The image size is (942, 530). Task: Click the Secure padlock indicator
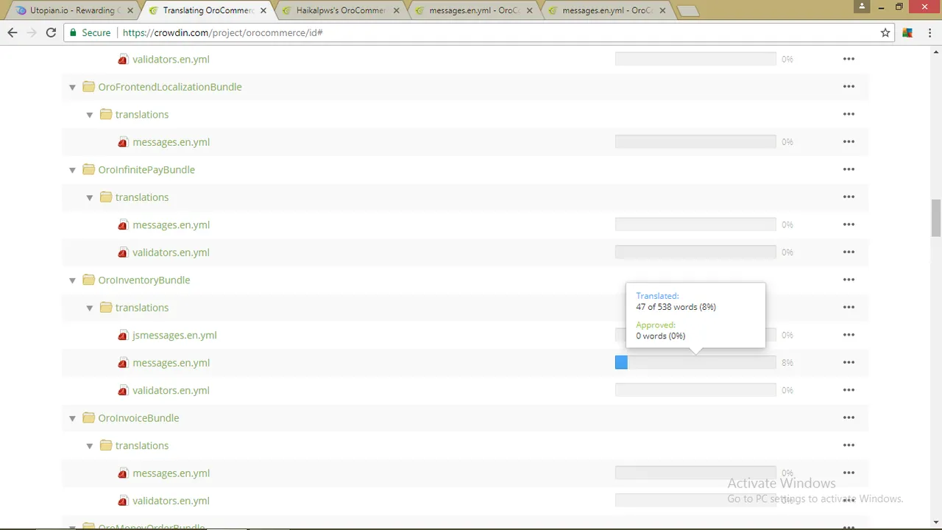coord(90,32)
